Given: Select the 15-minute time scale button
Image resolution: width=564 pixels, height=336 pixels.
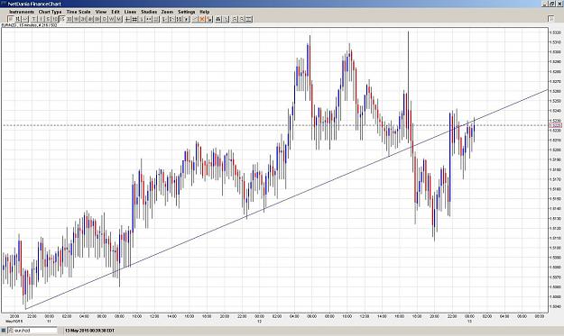Looking at the screenshot, I should tap(62, 19).
